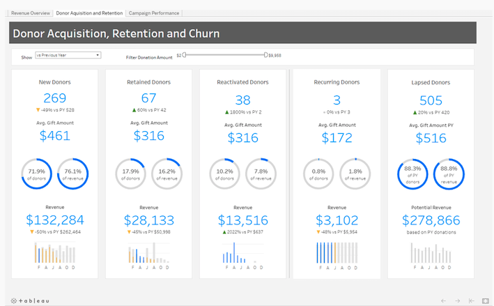
Task: Open the Campaign Performance tab
Action: (153, 13)
